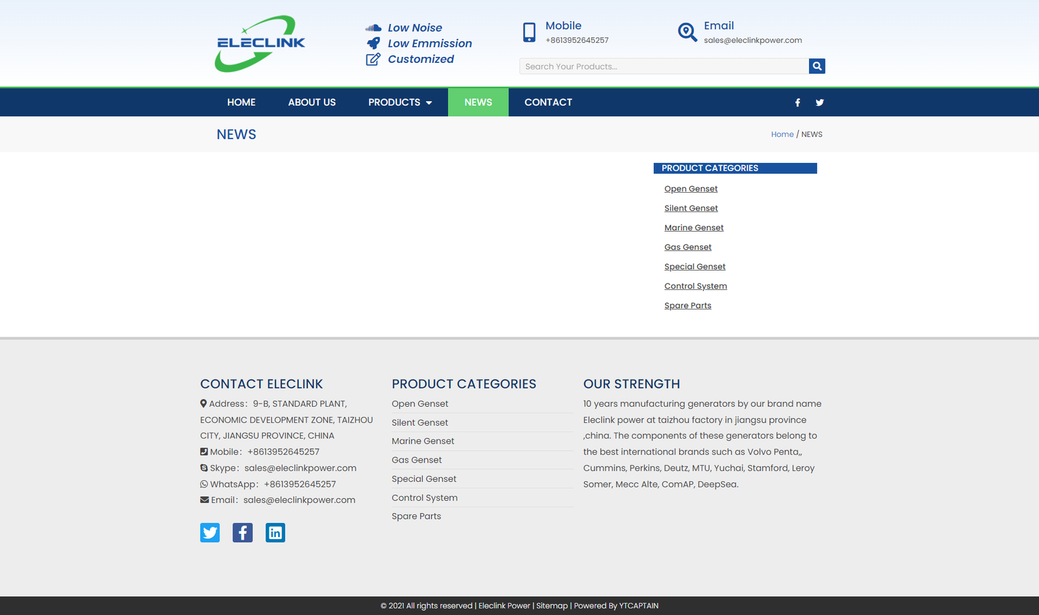The height and width of the screenshot is (615, 1039).
Task: Click the email magnifier icon in the header
Action: 687,32
